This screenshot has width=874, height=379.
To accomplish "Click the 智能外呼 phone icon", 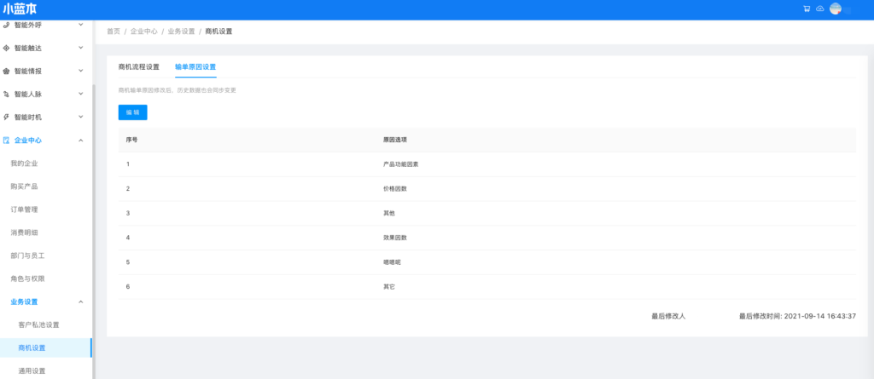I will (7, 25).
